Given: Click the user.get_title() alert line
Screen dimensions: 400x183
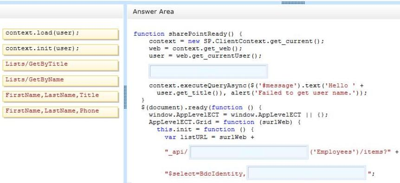Looking at the screenshot, I should [262, 93].
